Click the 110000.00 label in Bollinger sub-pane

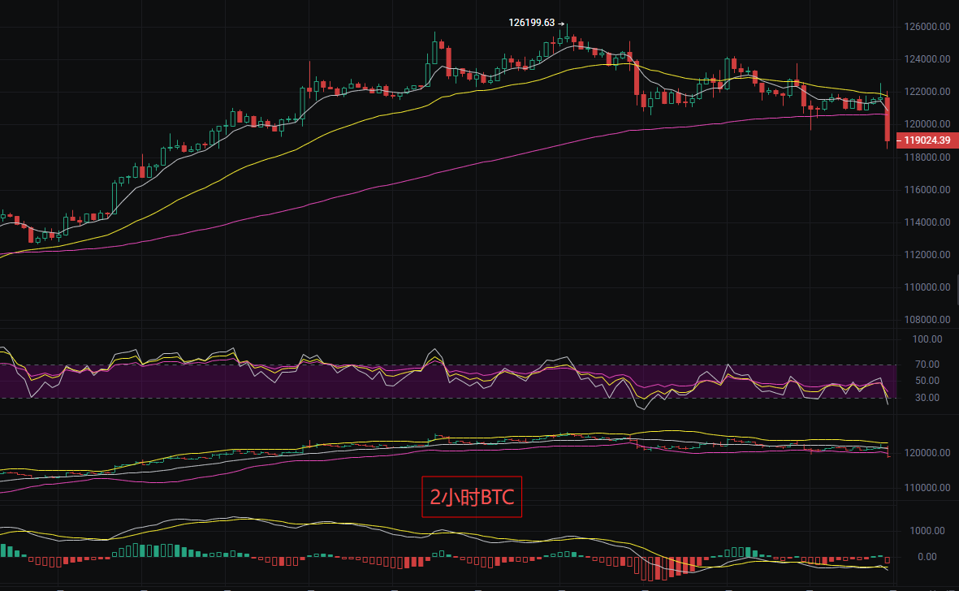pos(927,488)
